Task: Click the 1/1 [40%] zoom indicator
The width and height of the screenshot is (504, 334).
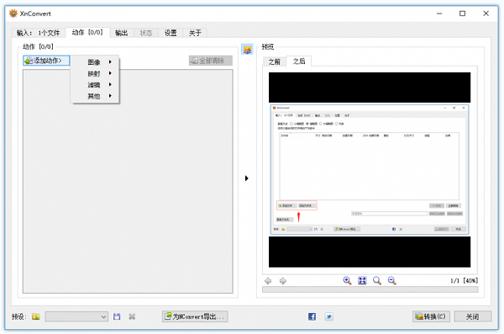Action: pyautogui.click(x=464, y=280)
